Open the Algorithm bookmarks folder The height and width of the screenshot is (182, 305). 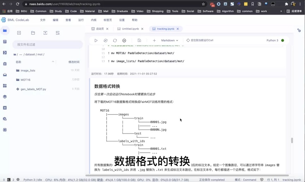click(x=225, y=11)
